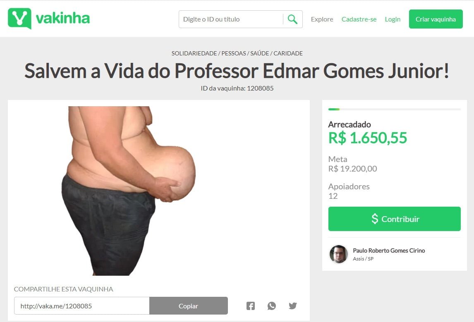The image size is (474, 322).
Task: Share campaign on Facebook icon
Action: (251, 306)
